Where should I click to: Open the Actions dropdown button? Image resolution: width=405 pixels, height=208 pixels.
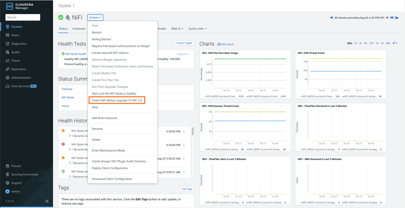pos(95,18)
